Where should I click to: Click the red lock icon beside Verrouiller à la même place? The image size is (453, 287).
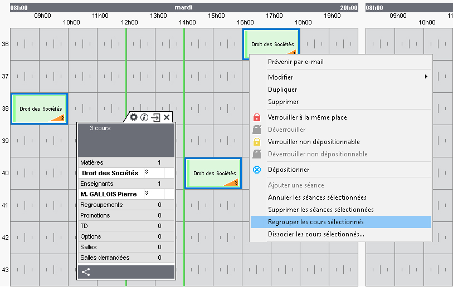257,117
